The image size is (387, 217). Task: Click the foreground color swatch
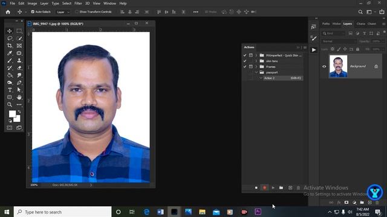click(x=12, y=114)
